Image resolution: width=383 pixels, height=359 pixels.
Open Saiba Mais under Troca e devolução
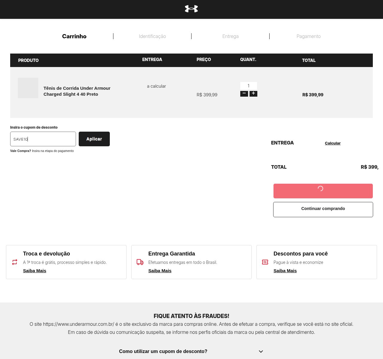coord(35,271)
